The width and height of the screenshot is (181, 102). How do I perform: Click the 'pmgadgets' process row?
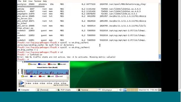click(x=77, y=14)
